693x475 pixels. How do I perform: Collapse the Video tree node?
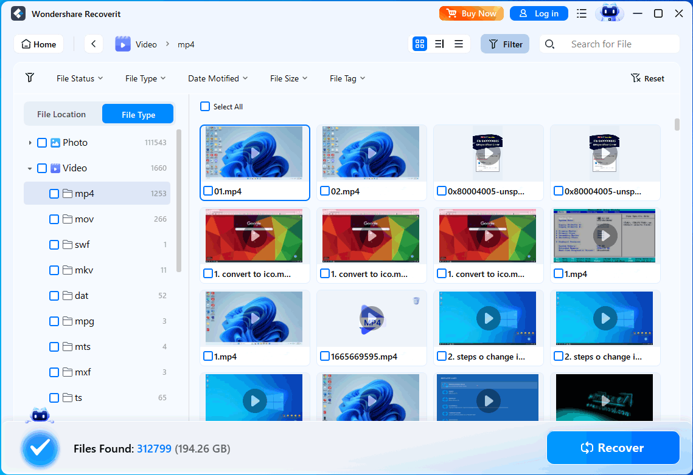[30, 168]
